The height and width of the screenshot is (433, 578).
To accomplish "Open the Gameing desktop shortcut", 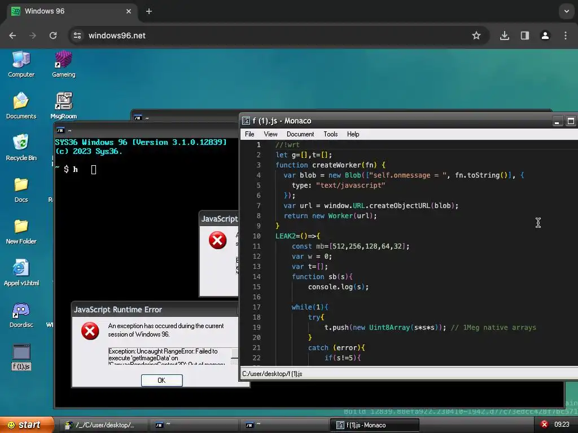I will 63,64.
